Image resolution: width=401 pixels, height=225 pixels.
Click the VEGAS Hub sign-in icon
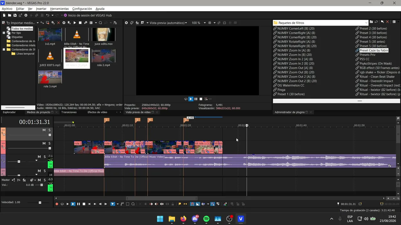click(x=65, y=15)
